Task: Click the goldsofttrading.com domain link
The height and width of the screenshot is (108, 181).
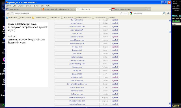Action: click(x=77, y=64)
